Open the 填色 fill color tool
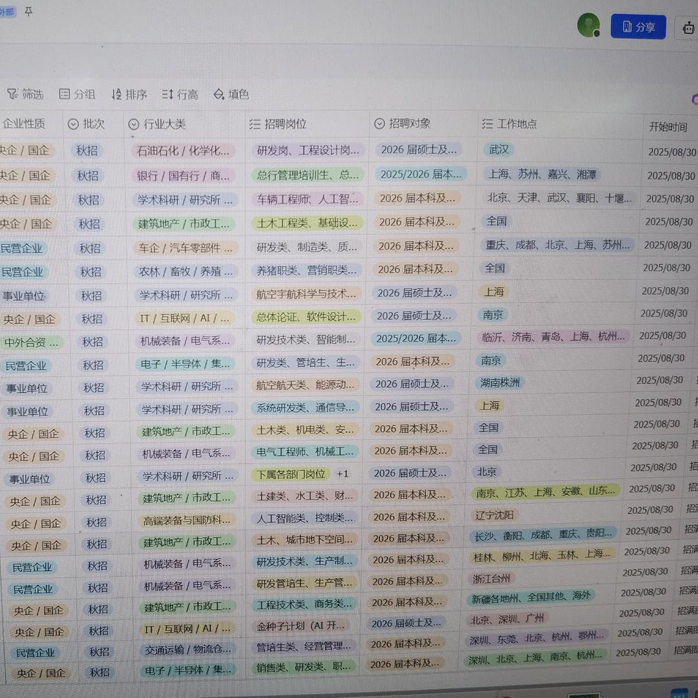This screenshot has height=698, width=698. (x=230, y=94)
